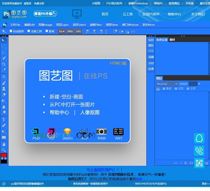This screenshot has height=191, width=210.
Task: Switch to the 取样 tab
Action: click(172, 40)
